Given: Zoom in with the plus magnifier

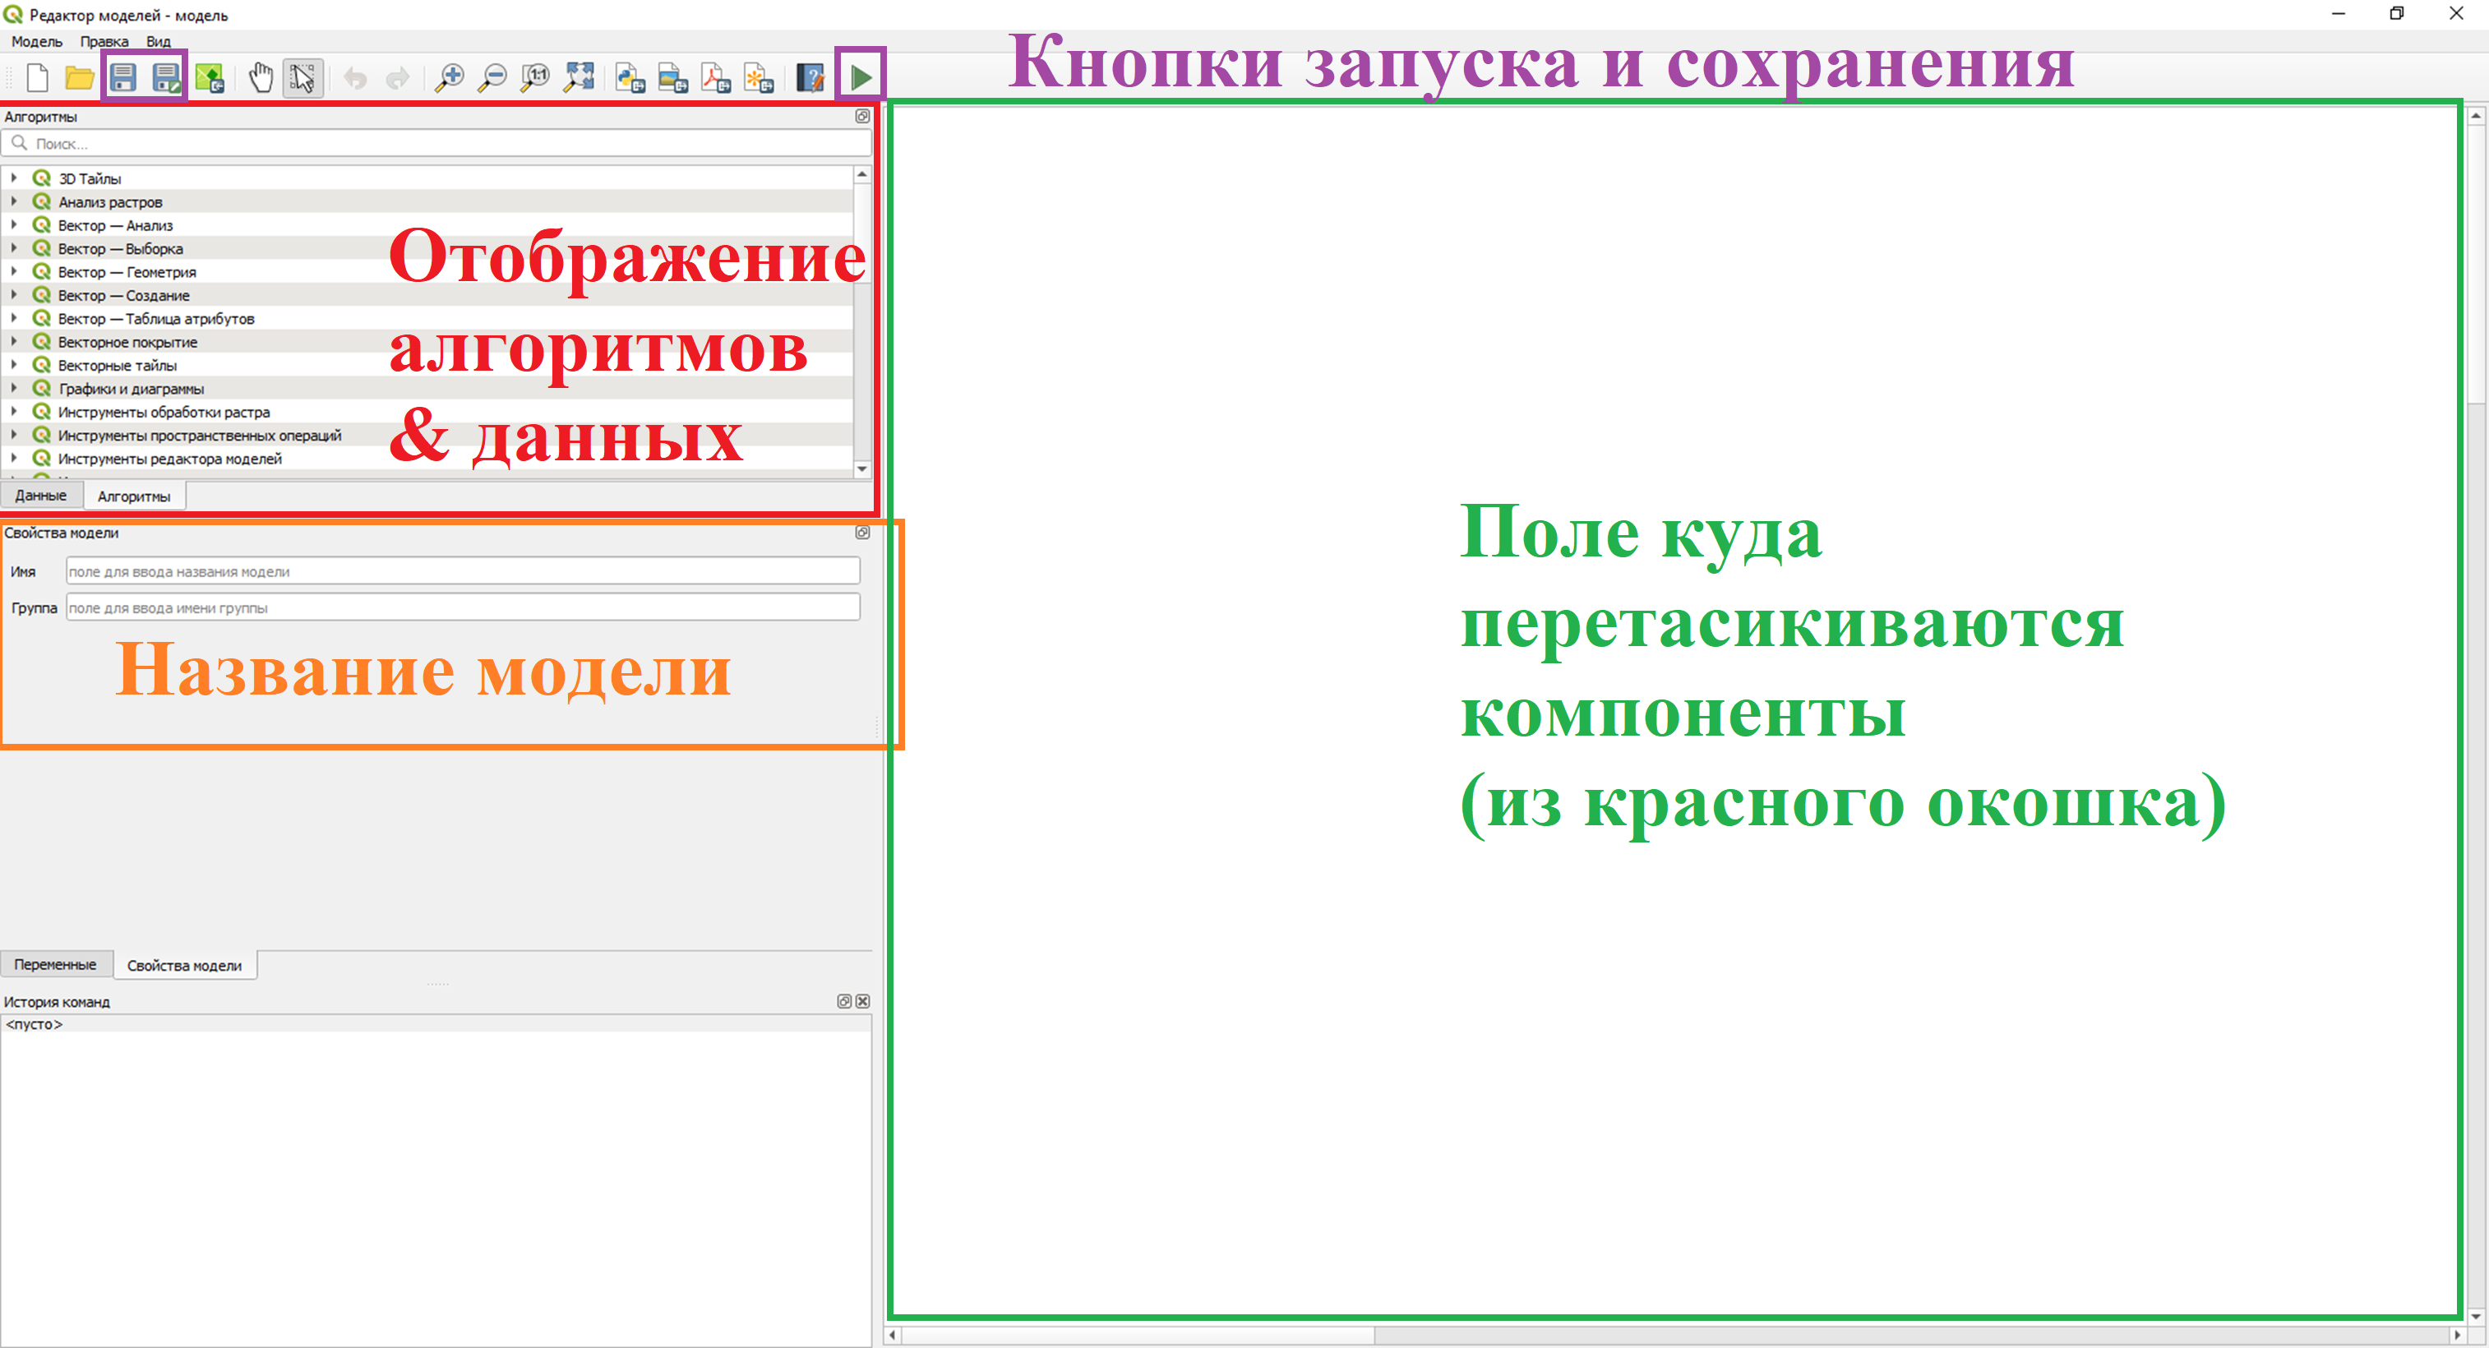Looking at the screenshot, I should (450, 77).
